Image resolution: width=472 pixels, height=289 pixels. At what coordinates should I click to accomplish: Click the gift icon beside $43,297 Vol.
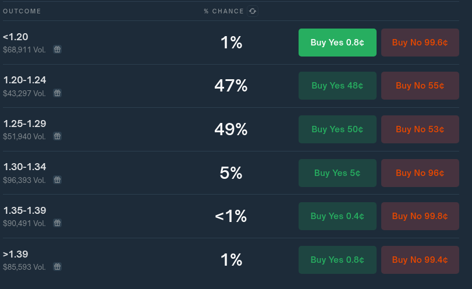(57, 93)
